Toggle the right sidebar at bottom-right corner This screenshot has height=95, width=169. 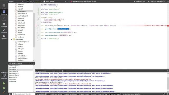coord(168,94)
